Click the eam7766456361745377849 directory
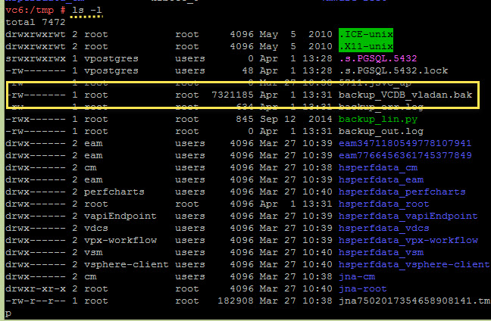Image resolution: width=491 pixels, height=321 pixels. pos(405,155)
